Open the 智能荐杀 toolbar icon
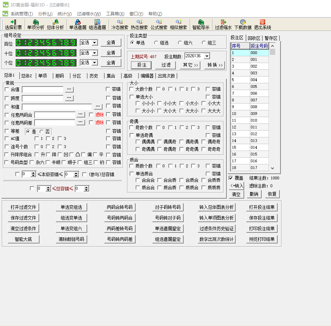Image resolution: width=331 pixels, height=326 pixels. 201,25
